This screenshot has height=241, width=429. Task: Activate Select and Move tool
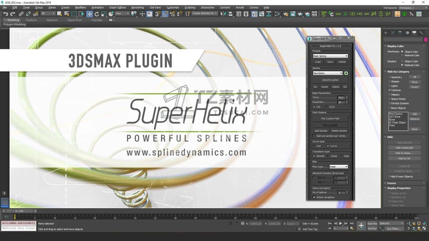pyautogui.click(x=89, y=14)
